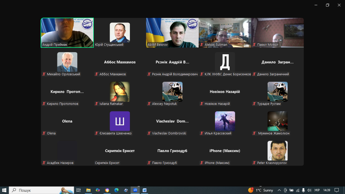Click the volume speaker icon in system tray
The image size is (345, 194).
tap(309, 190)
